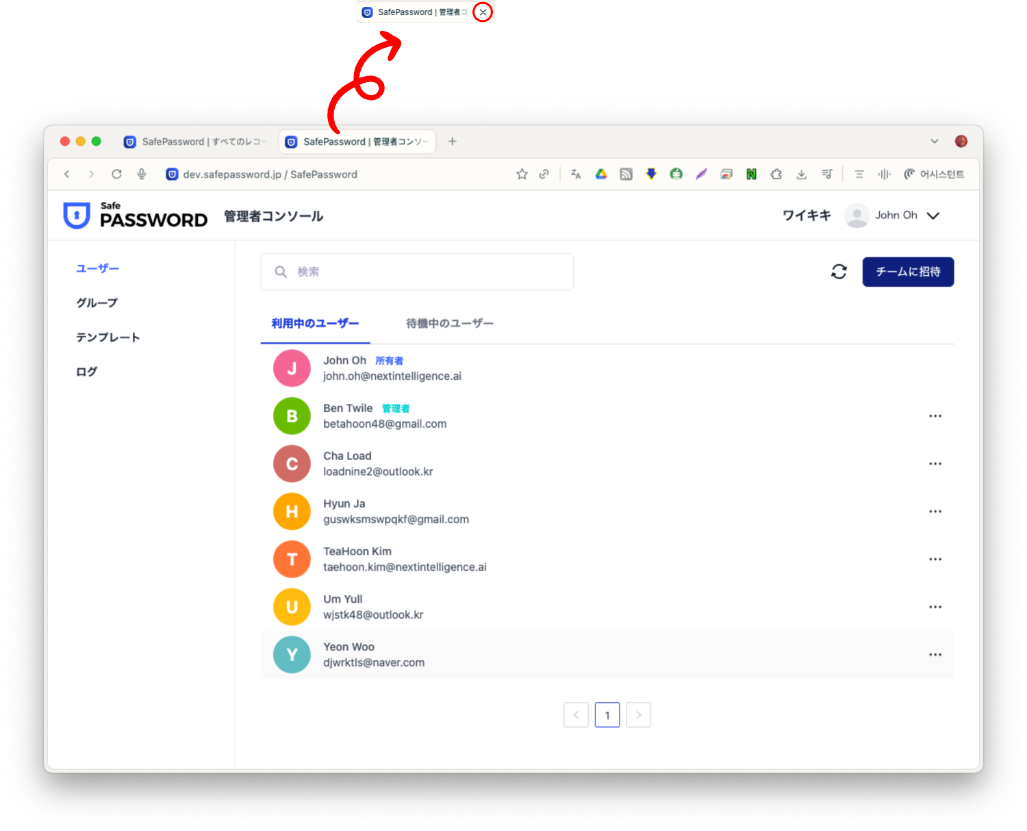Expand the John Oh account menu
This screenshot has height=831, width=1027.
pos(933,216)
